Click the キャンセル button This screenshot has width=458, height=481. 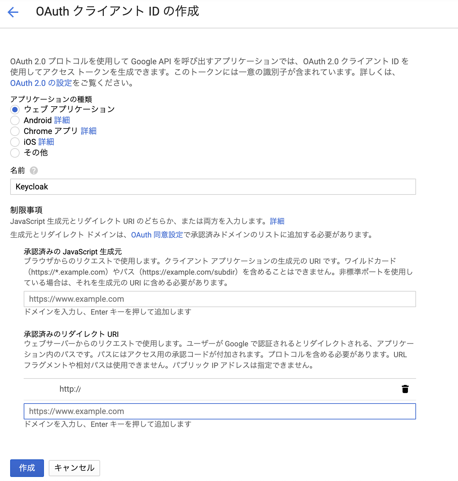[x=74, y=468]
